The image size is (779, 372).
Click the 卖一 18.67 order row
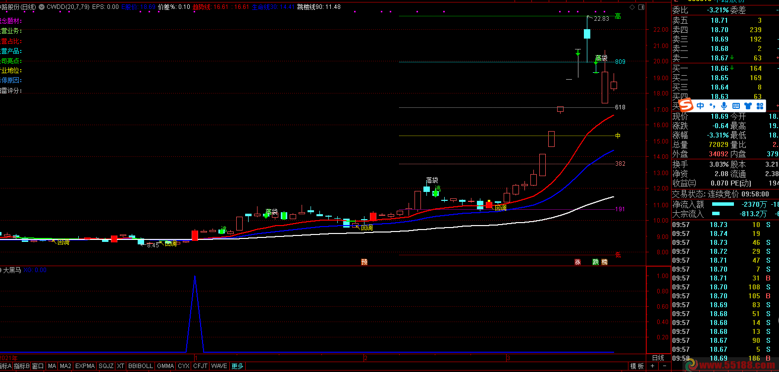point(725,58)
